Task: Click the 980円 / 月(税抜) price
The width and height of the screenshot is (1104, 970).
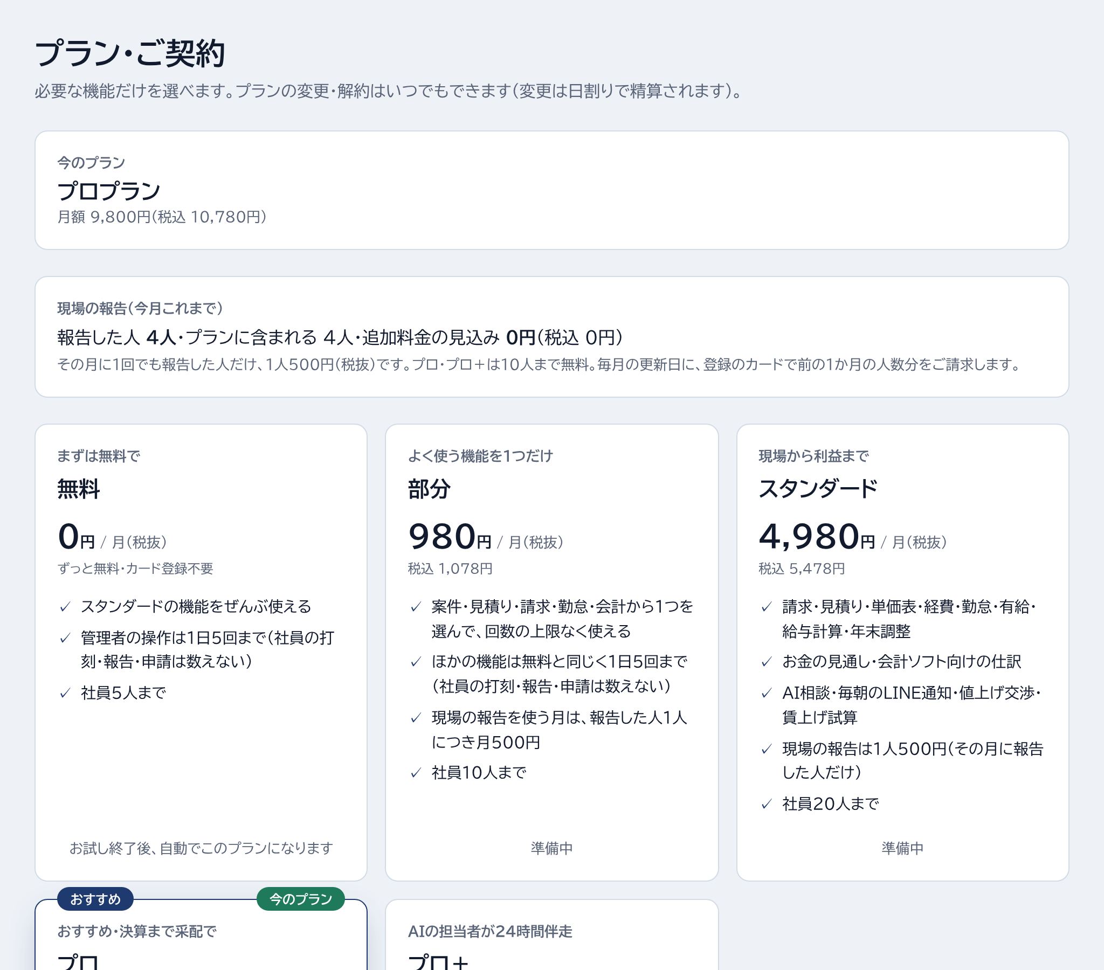Action: pyautogui.click(x=486, y=537)
